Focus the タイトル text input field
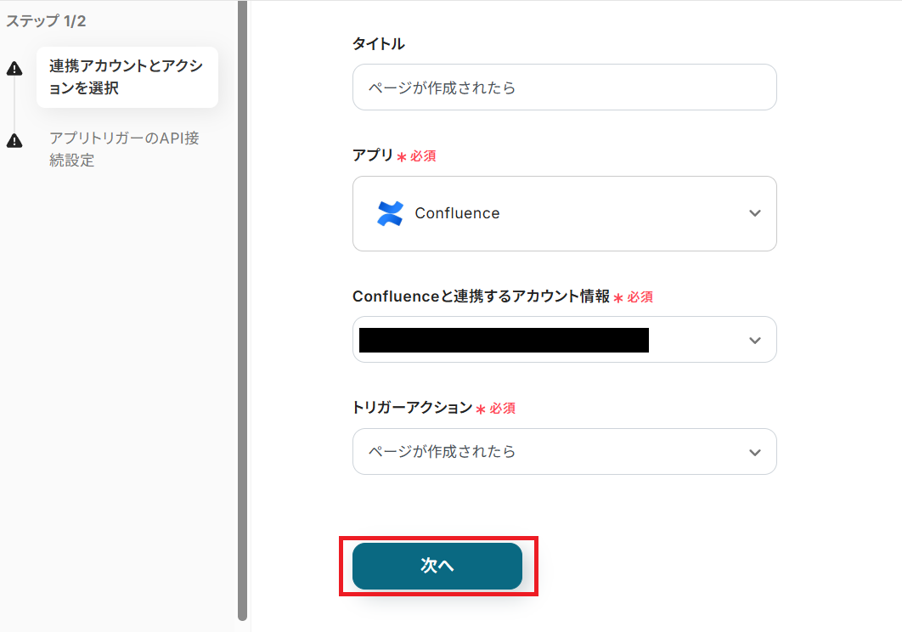 pyautogui.click(x=564, y=87)
